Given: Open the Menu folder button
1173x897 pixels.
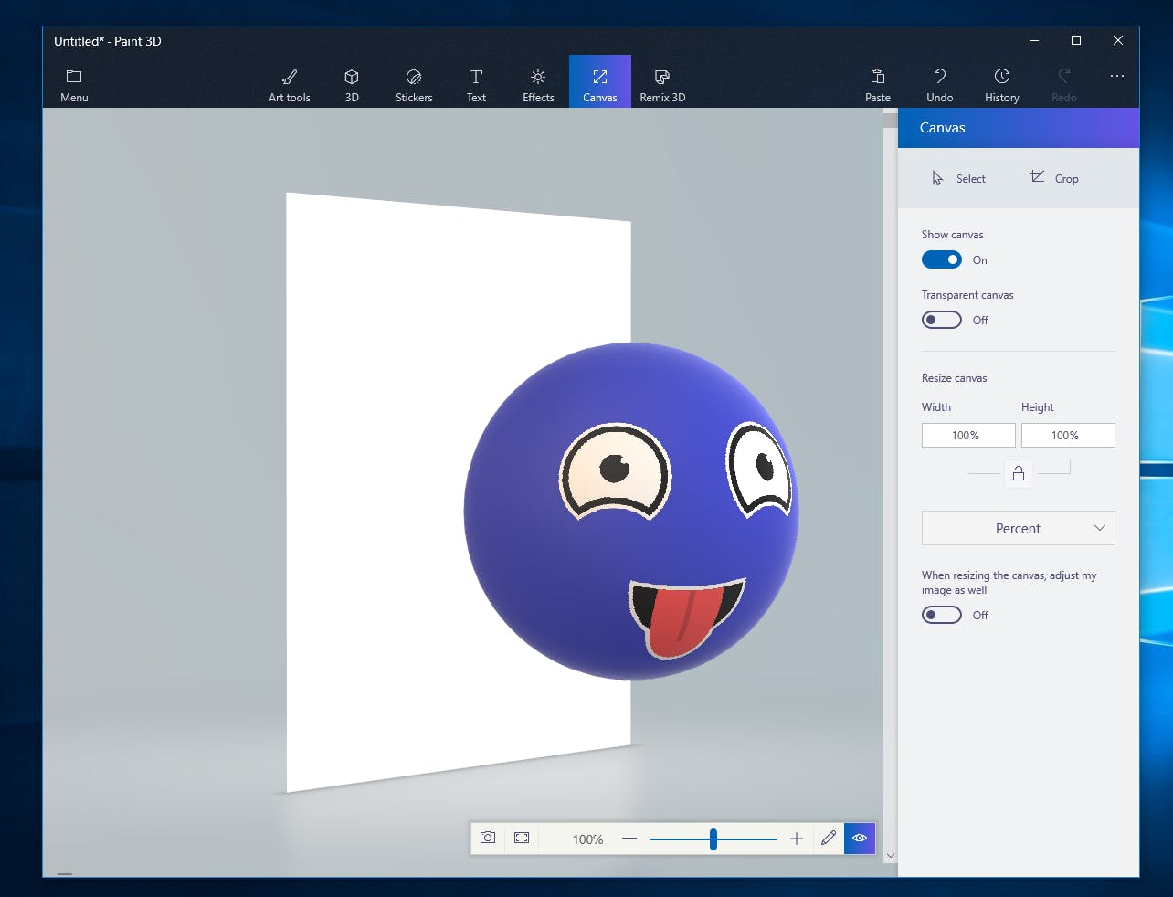Looking at the screenshot, I should pos(74,84).
